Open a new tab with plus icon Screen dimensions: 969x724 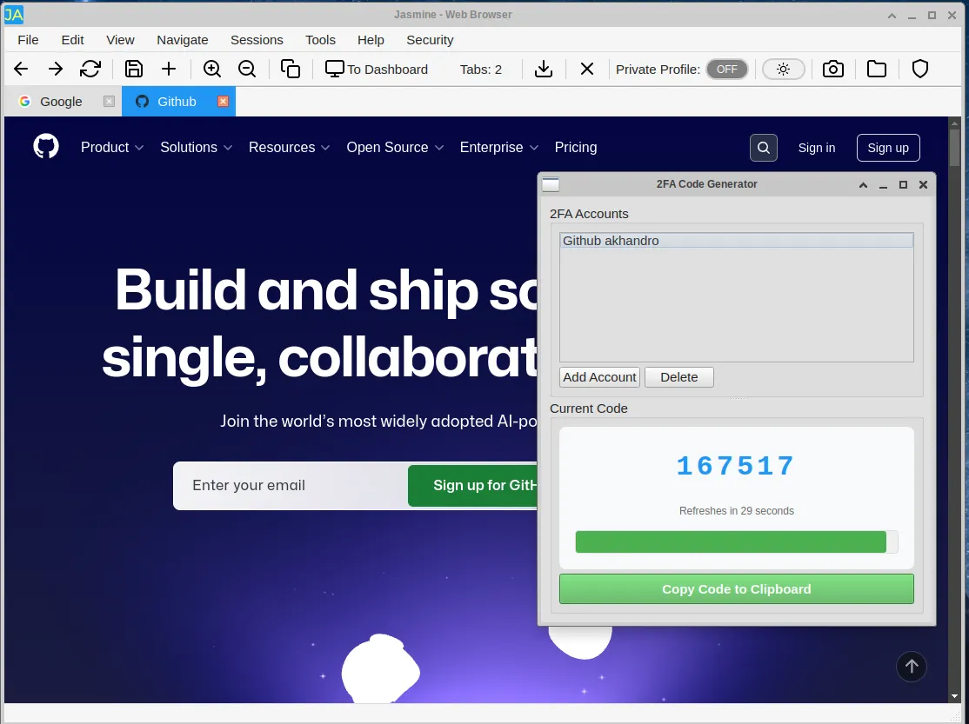pos(169,70)
